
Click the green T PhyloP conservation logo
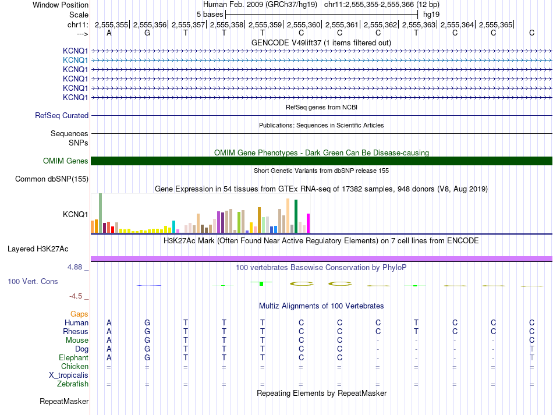coord(261,283)
